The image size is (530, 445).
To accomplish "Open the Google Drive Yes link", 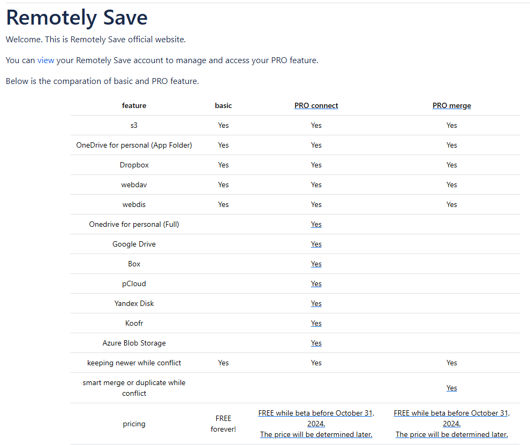I will [316, 244].
